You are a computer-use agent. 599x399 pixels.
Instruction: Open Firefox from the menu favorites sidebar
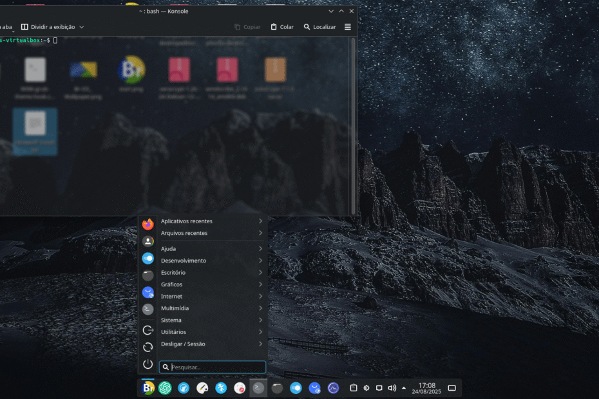pyautogui.click(x=148, y=224)
